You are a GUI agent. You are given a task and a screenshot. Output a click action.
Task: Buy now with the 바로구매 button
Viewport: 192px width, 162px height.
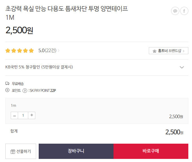pyautogui.click(x=151, y=151)
